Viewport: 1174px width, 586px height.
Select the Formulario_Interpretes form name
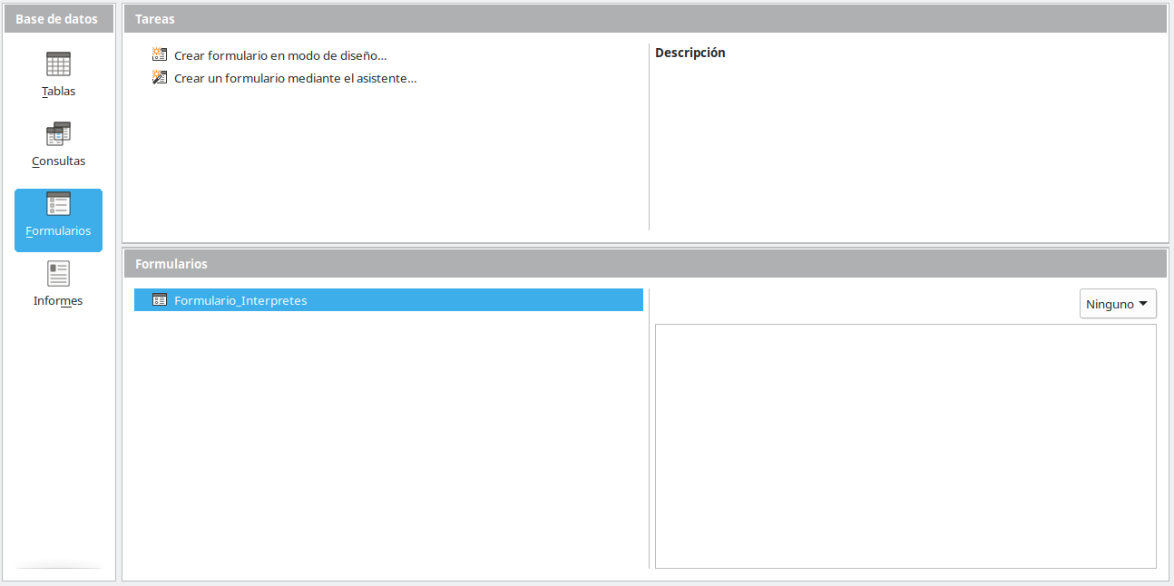click(240, 300)
